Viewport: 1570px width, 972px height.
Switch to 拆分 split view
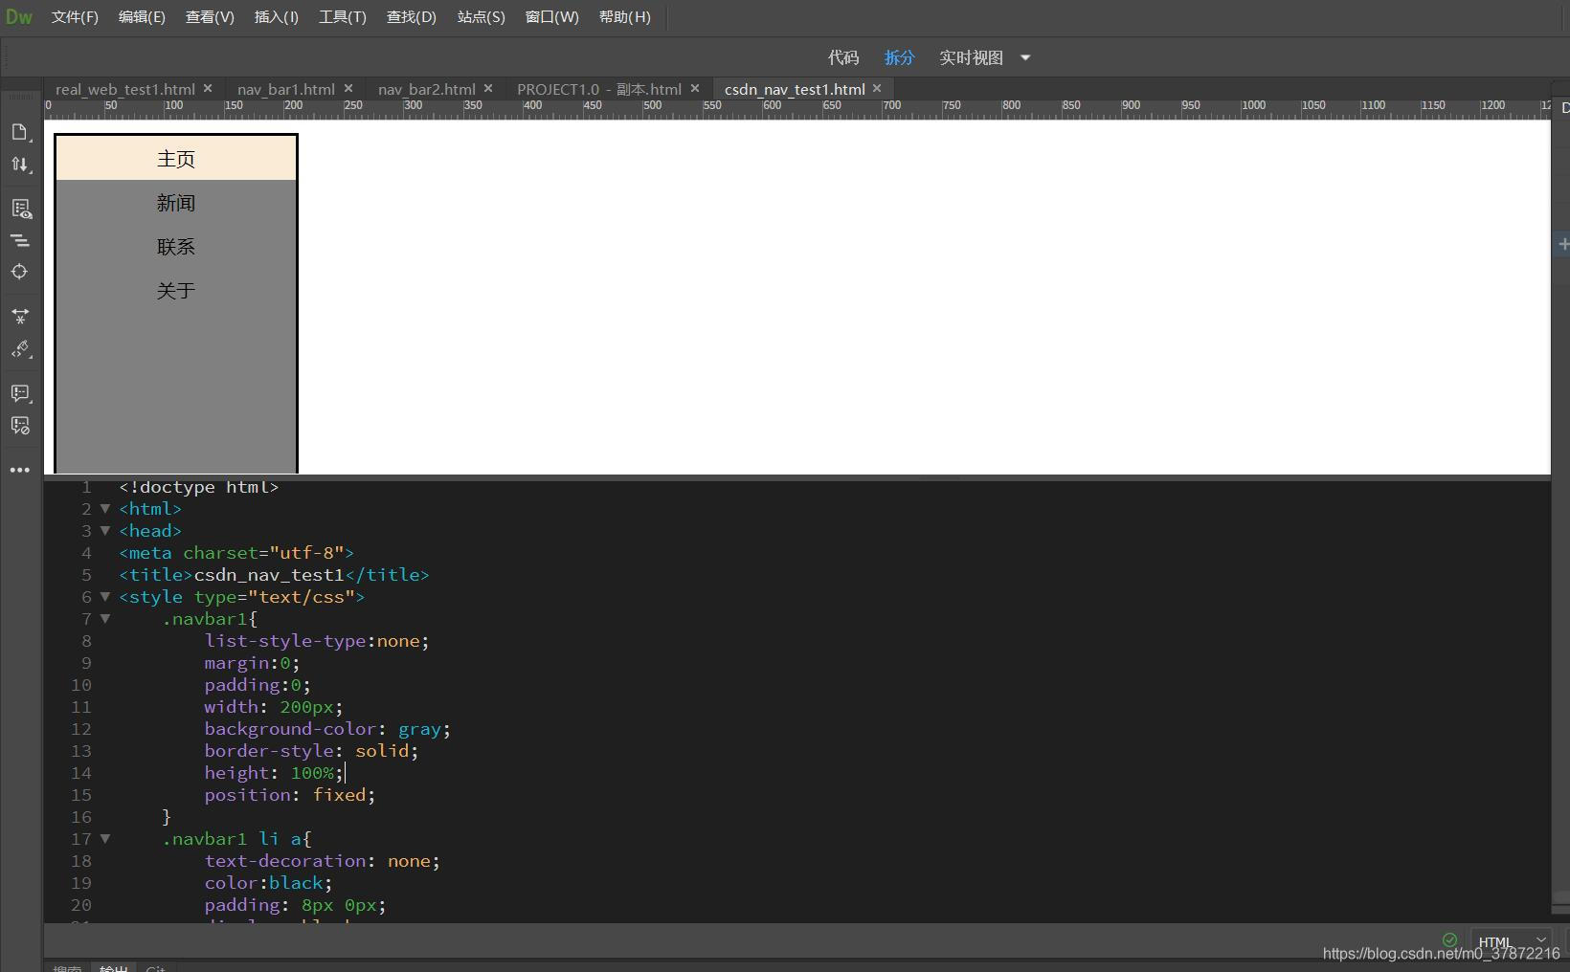pyautogui.click(x=899, y=57)
